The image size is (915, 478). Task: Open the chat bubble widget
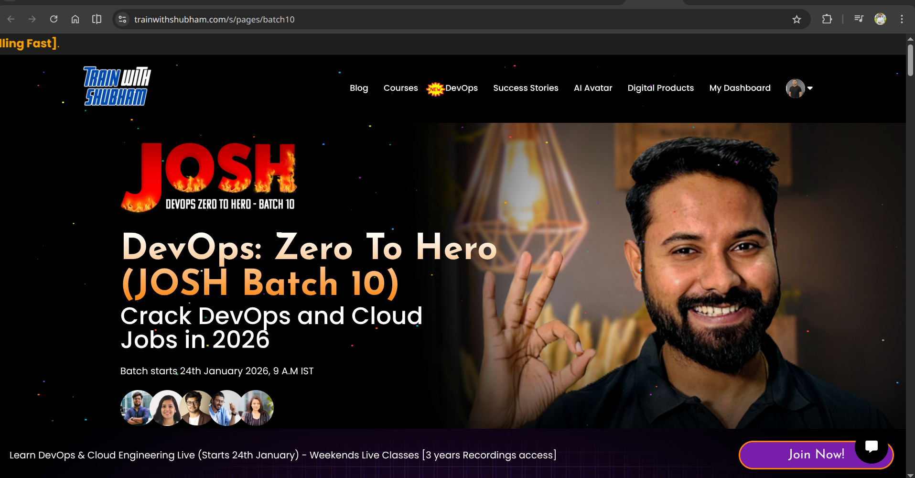[x=871, y=447]
